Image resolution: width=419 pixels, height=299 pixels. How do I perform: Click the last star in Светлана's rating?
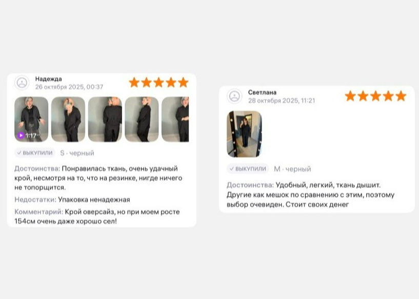(401, 96)
